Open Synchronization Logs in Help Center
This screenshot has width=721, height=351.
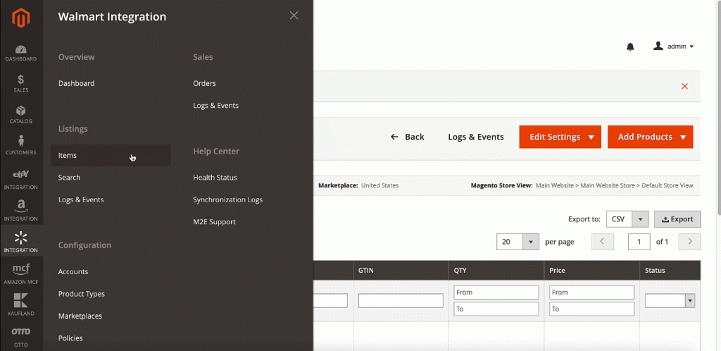coord(227,199)
